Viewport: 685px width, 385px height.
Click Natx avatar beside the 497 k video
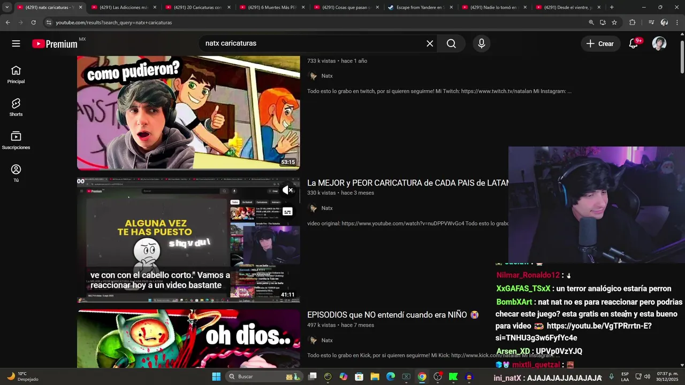point(313,340)
